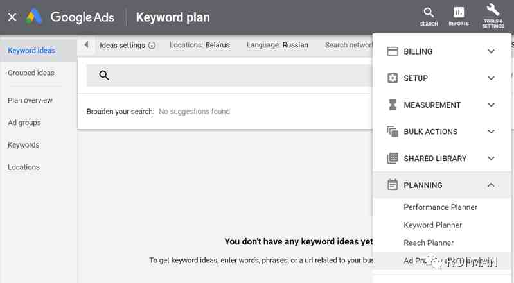Expand the Shared Library section chevron
514x283 pixels.
pyautogui.click(x=491, y=159)
